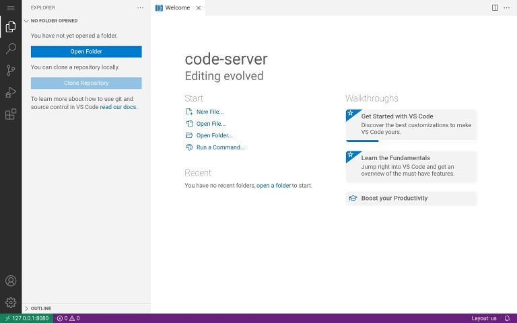Collapse the No Folder Opened section
The image size is (517, 323).
pos(54,21)
